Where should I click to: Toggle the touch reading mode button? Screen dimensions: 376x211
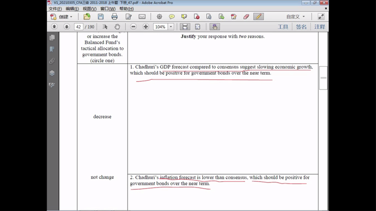(214, 27)
